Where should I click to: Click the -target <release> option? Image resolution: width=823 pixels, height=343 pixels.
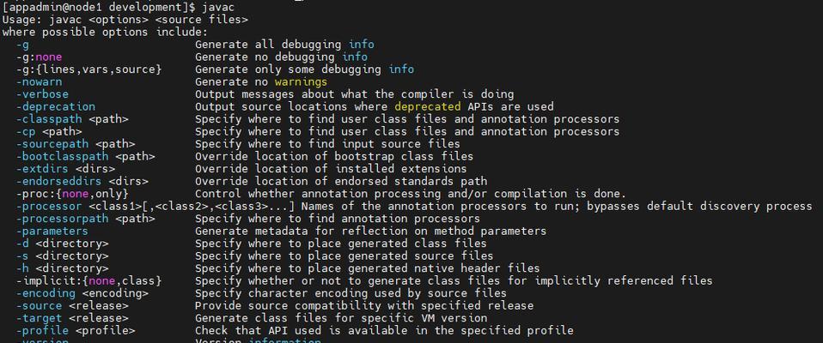(72, 318)
